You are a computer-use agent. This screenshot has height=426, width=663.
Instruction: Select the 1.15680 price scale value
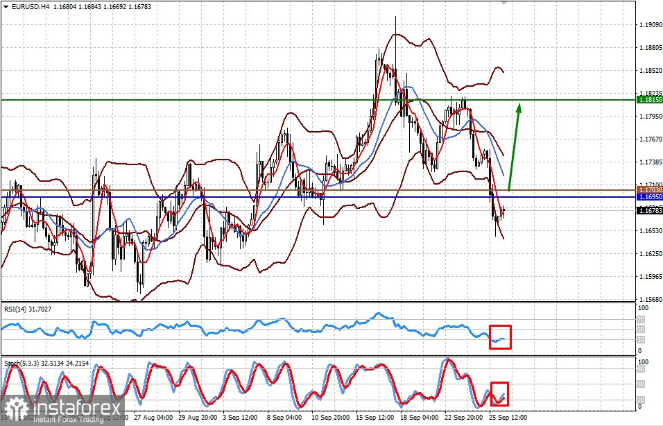pos(651,299)
